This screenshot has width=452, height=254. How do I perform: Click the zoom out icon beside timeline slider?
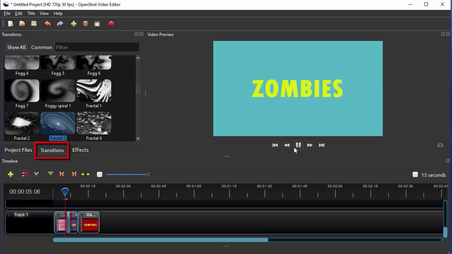click(x=100, y=175)
